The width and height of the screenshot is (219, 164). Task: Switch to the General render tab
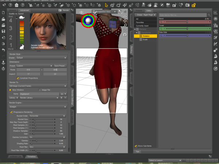(x=12, y=10)
